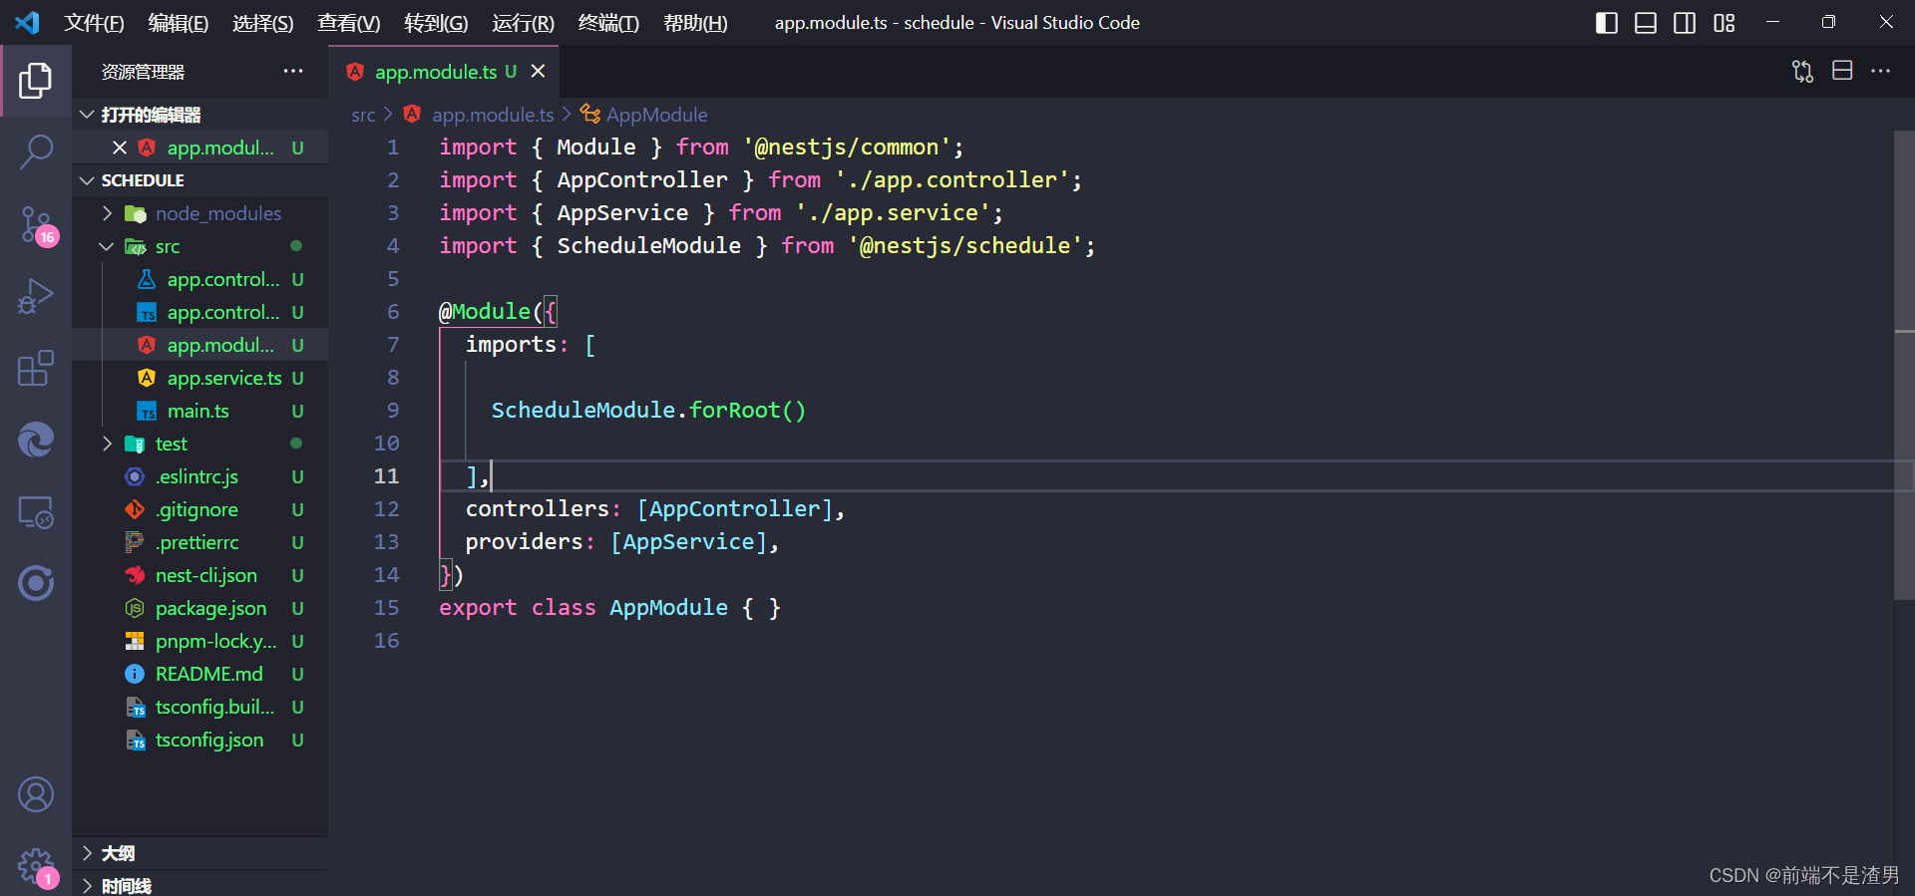Screen dimensions: 1915x896
Task: Split the editor layout
Action: 1842,71
